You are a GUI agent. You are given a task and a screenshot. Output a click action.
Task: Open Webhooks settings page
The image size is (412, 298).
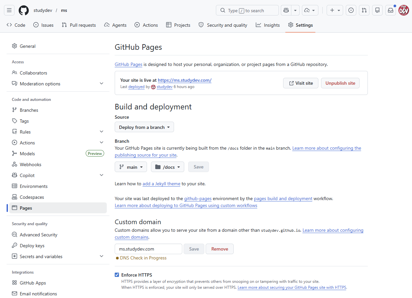coord(58,164)
